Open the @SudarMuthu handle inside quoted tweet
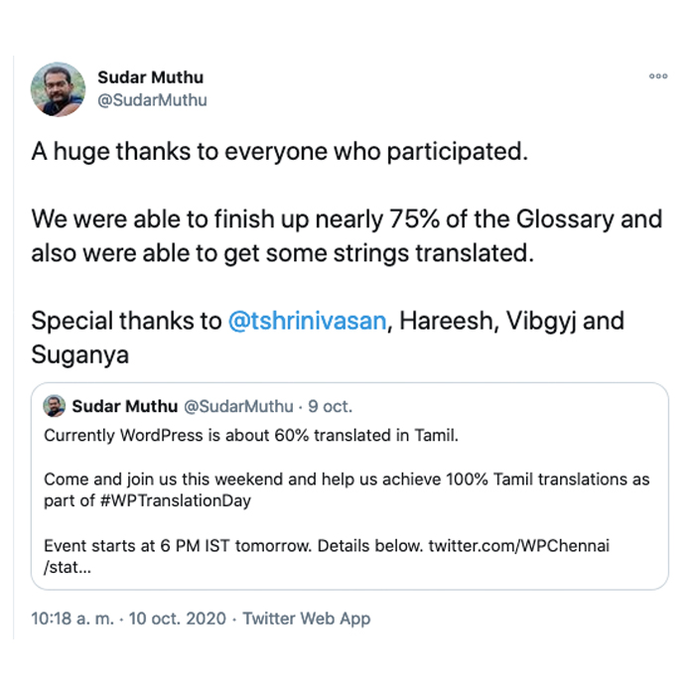The height and width of the screenshot is (695, 695). 238,406
